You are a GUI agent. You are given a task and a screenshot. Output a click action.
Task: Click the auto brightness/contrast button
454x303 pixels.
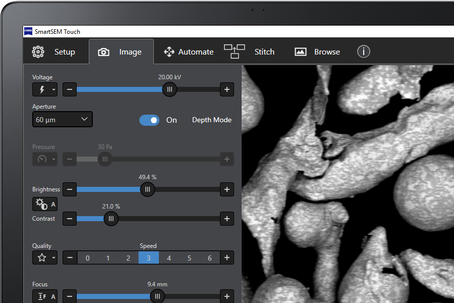pyautogui.click(x=45, y=204)
